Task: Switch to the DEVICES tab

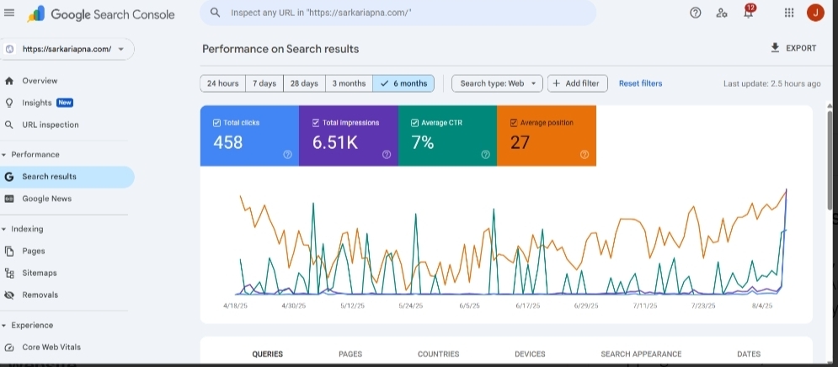Action: (x=530, y=354)
